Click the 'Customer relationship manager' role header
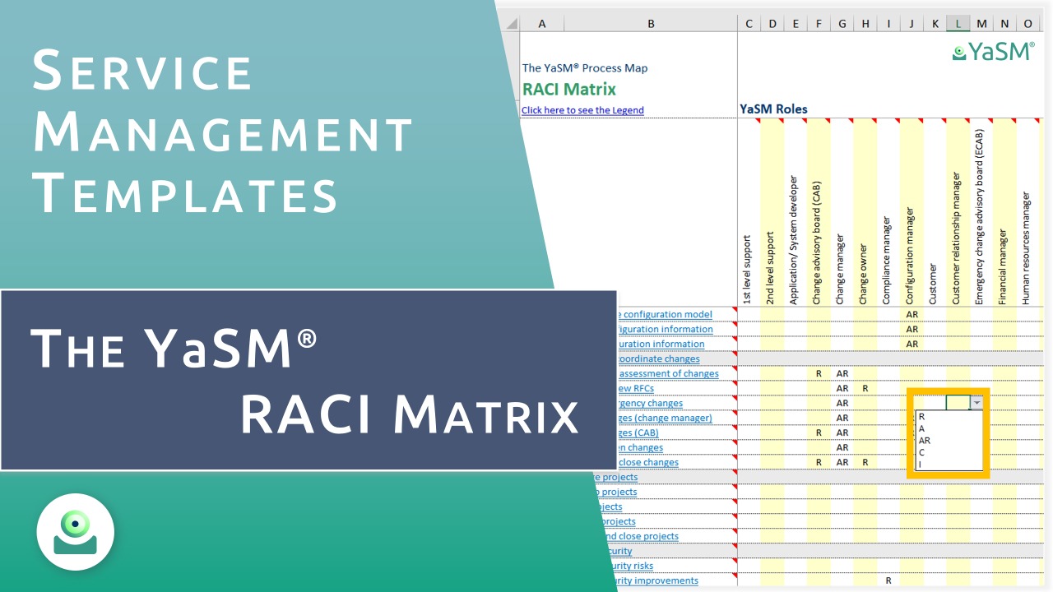 957,238
